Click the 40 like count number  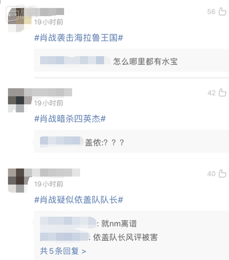click(x=211, y=174)
